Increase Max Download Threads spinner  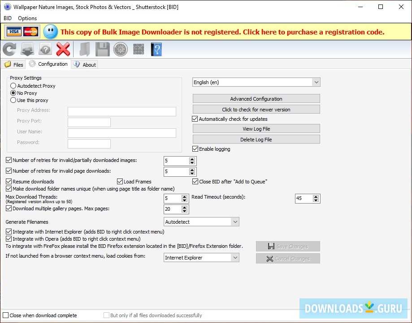[184, 197]
